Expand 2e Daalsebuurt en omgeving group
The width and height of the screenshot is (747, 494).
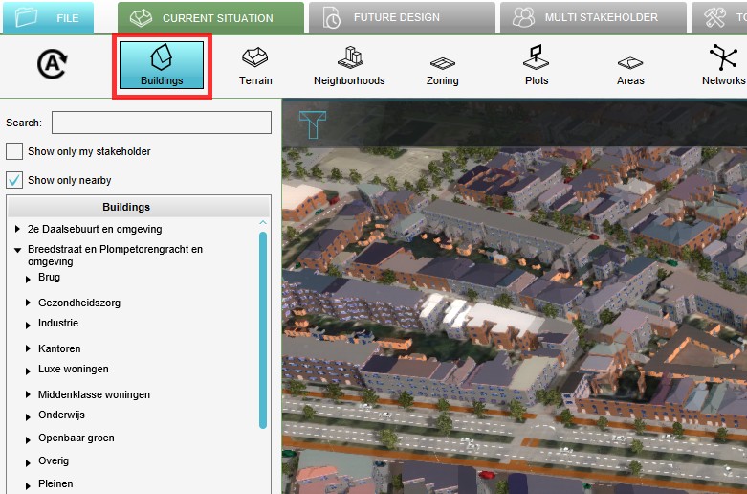pyautogui.click(x=18, y=230)
